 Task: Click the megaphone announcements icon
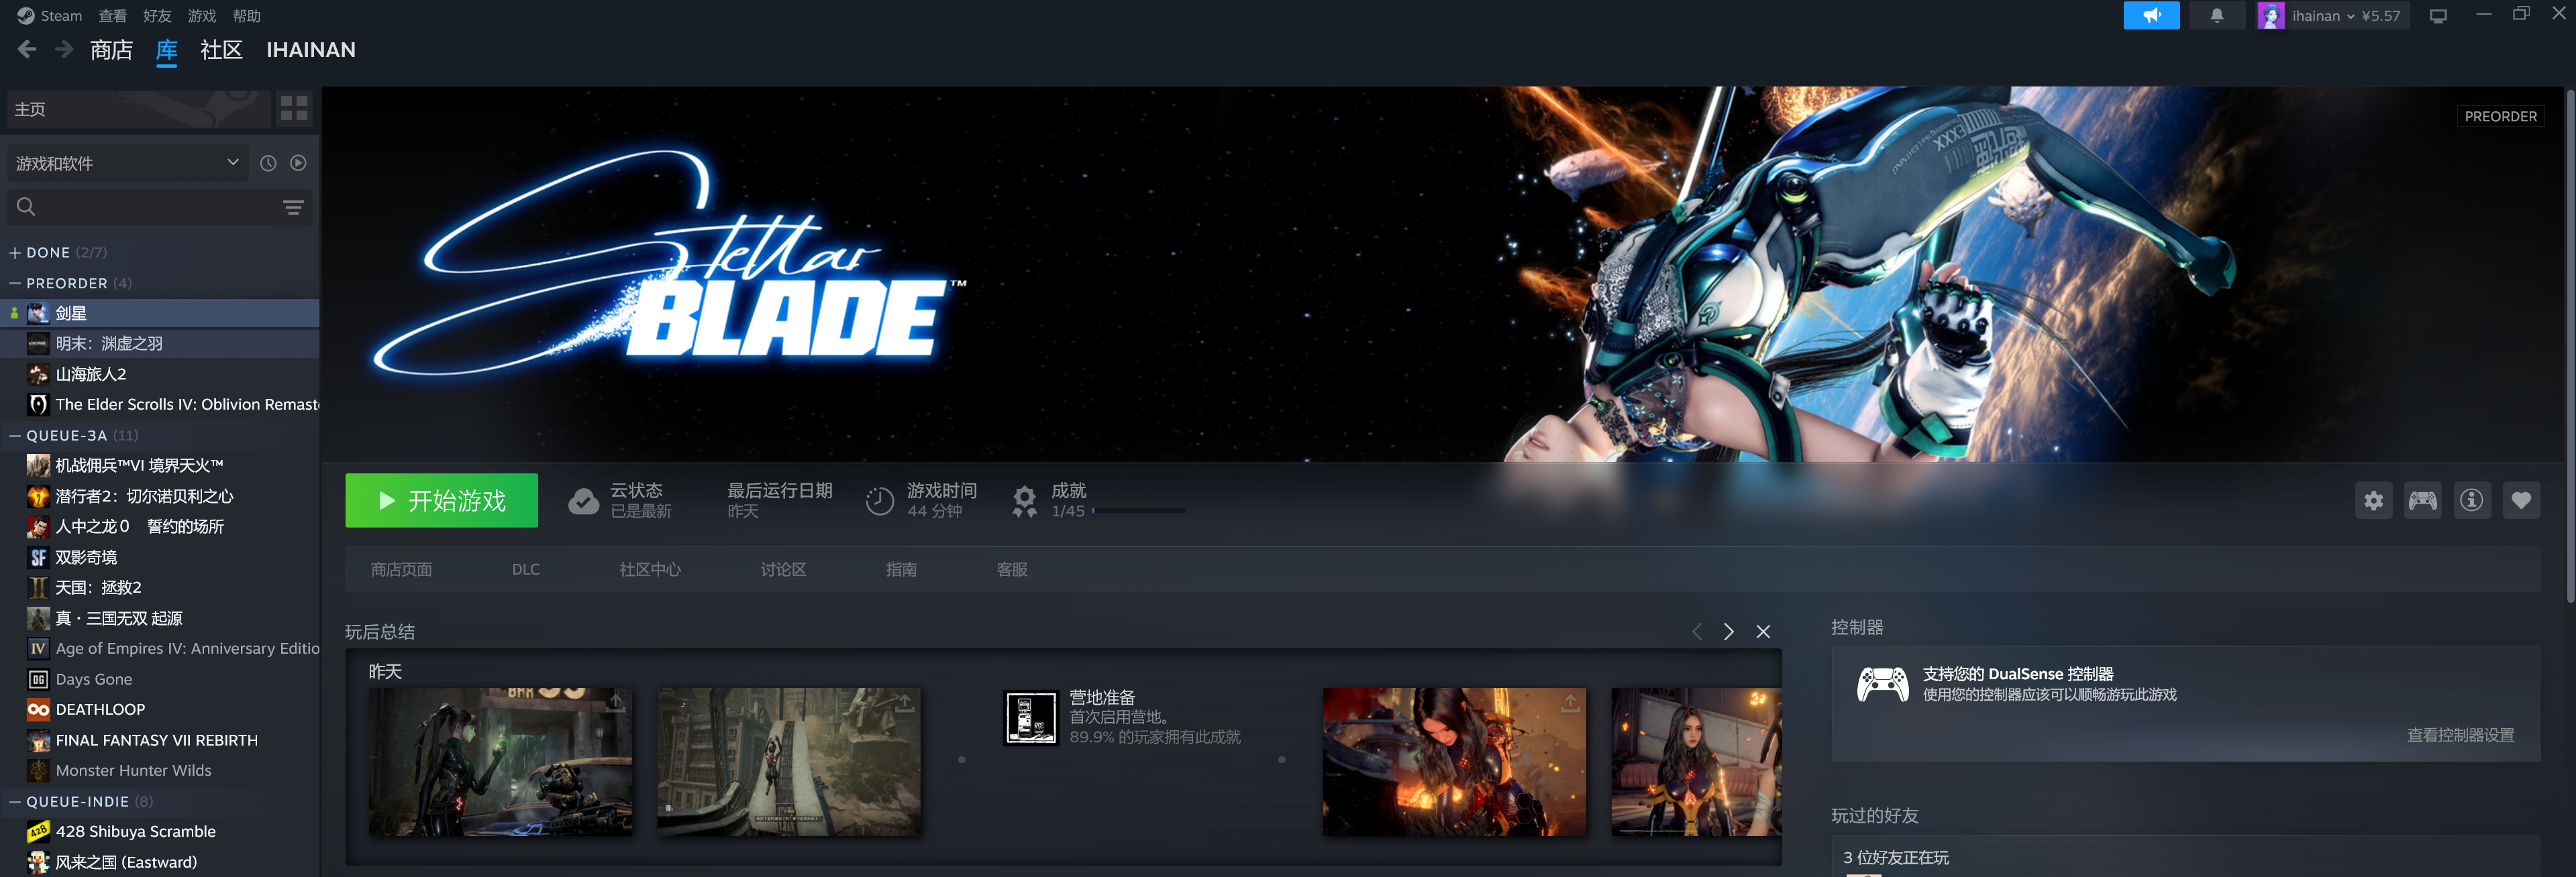coord(2151,16)
